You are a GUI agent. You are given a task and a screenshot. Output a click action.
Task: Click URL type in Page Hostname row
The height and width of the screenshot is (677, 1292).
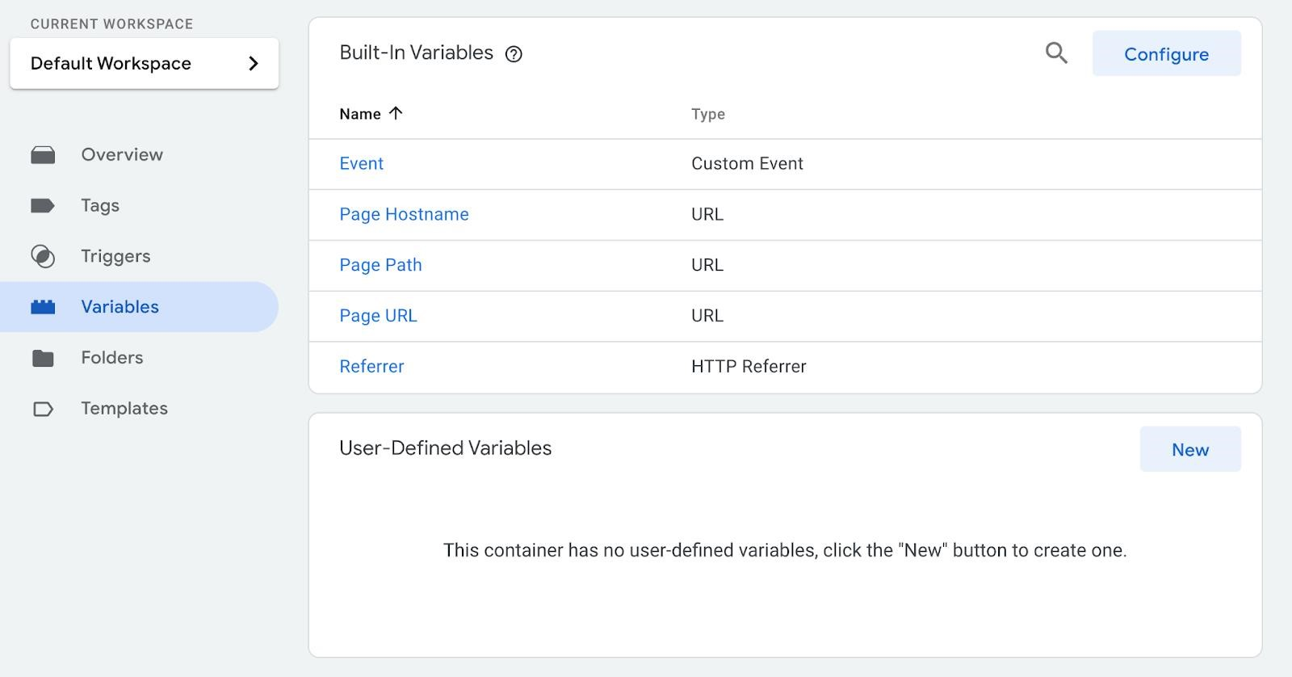707,214
